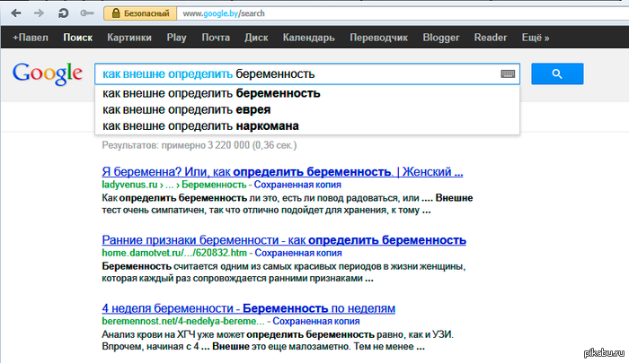This screenshot has width=629, height=363.
Task: Open Почта in the top bar
Action: (216, 39)
